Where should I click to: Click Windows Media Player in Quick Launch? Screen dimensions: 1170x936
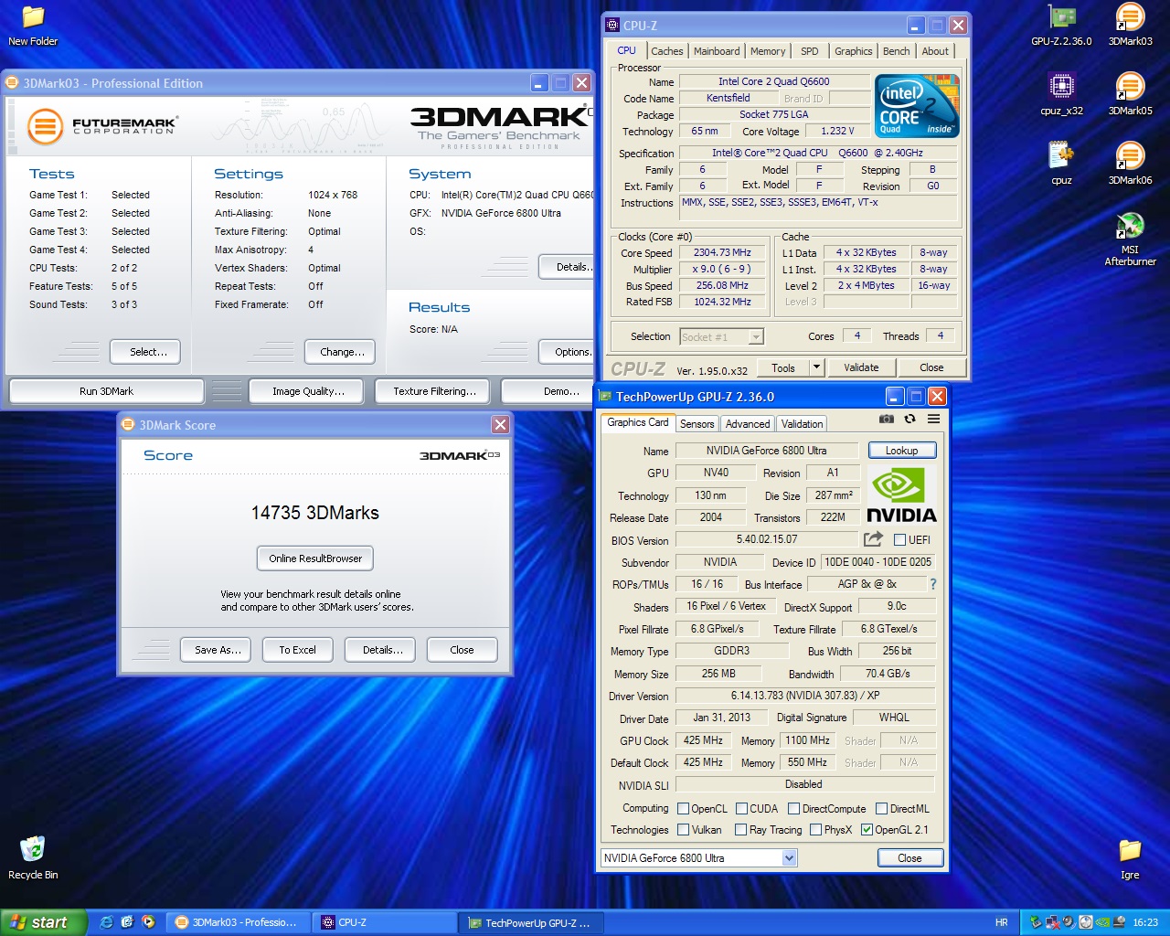148,922
